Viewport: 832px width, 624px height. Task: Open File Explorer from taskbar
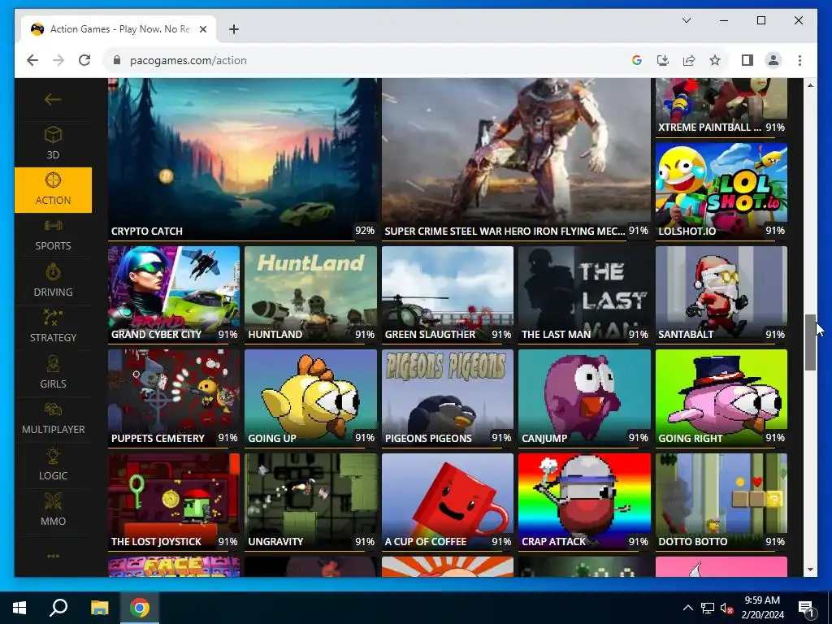(99, 608)
